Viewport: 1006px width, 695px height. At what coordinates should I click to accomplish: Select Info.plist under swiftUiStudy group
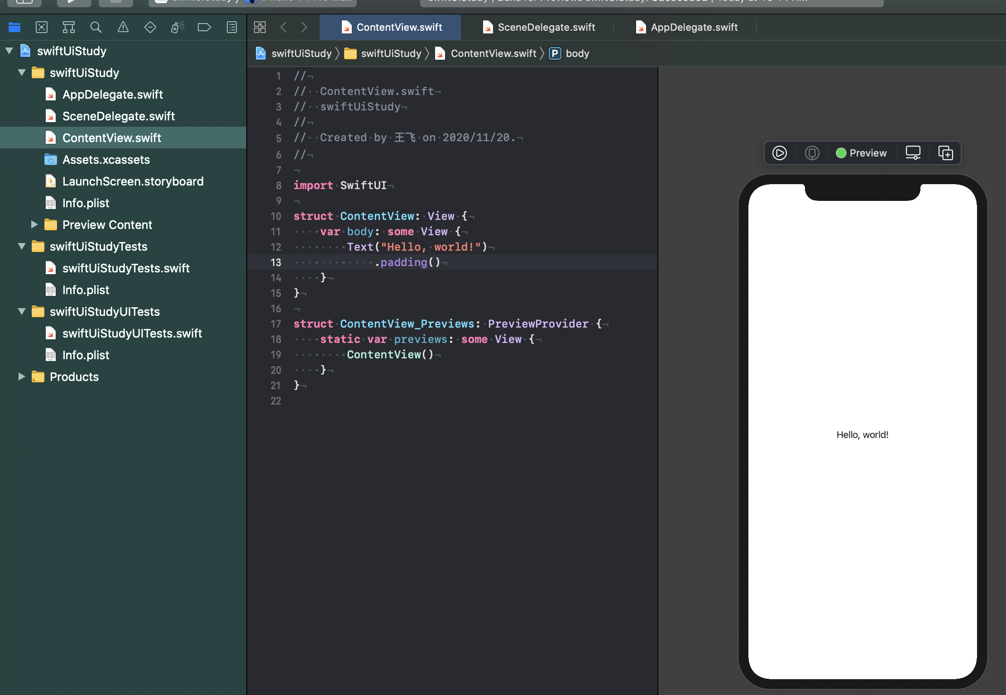click(x=123, y=203)
